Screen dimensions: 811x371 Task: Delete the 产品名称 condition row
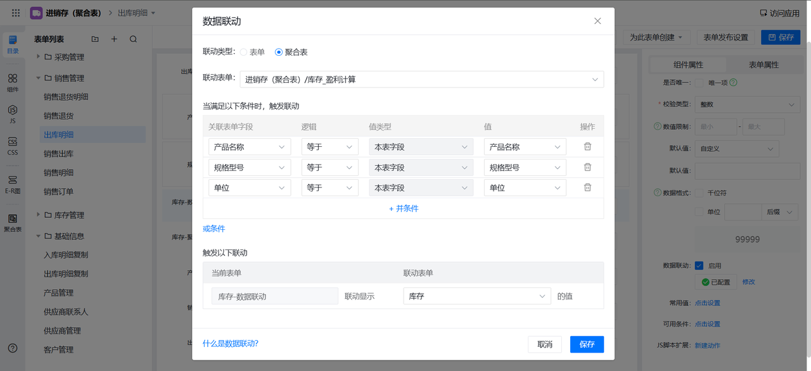coord(587,147)
